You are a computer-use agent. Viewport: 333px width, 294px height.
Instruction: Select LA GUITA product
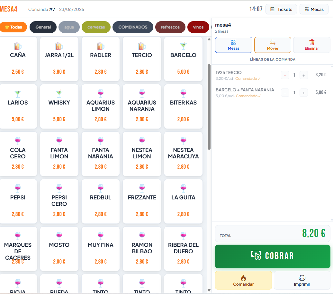pyautogui.click(x=183, y=201)
